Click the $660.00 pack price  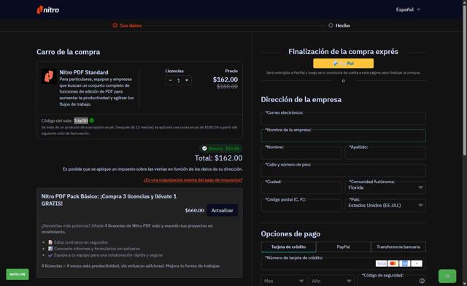pos(195,210)
